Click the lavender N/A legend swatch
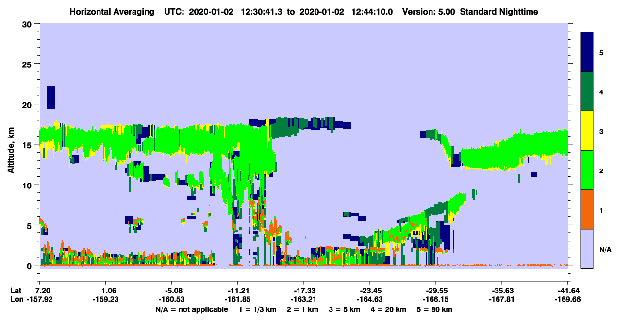Screen dimensions: 631x323 click(587, 248)
